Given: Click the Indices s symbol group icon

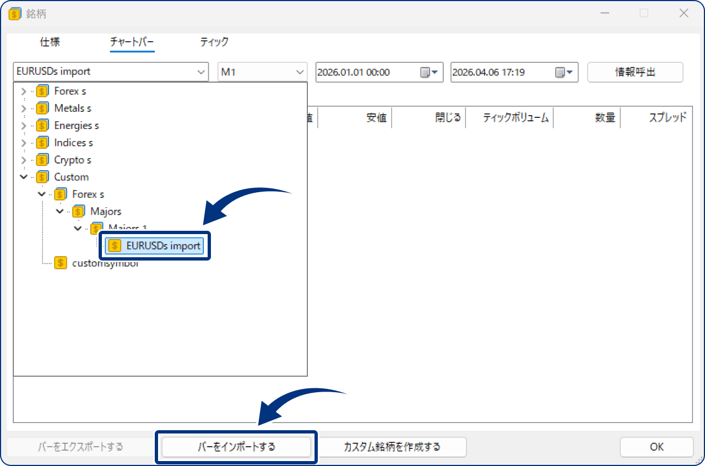Looking at the screenshot, I should point(42,143).
